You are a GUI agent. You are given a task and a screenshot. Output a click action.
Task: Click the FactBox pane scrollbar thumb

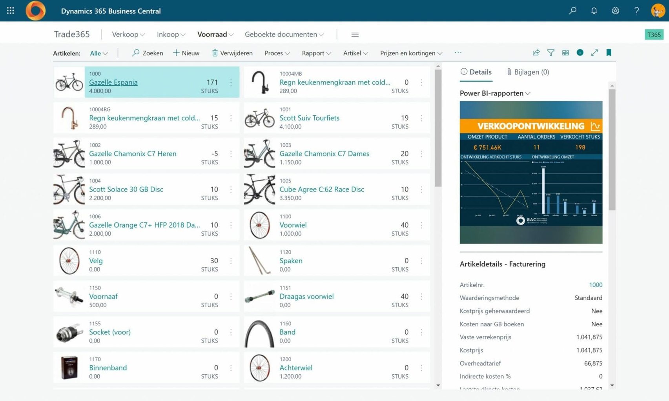pyautogui.click(x=612, y=149)
